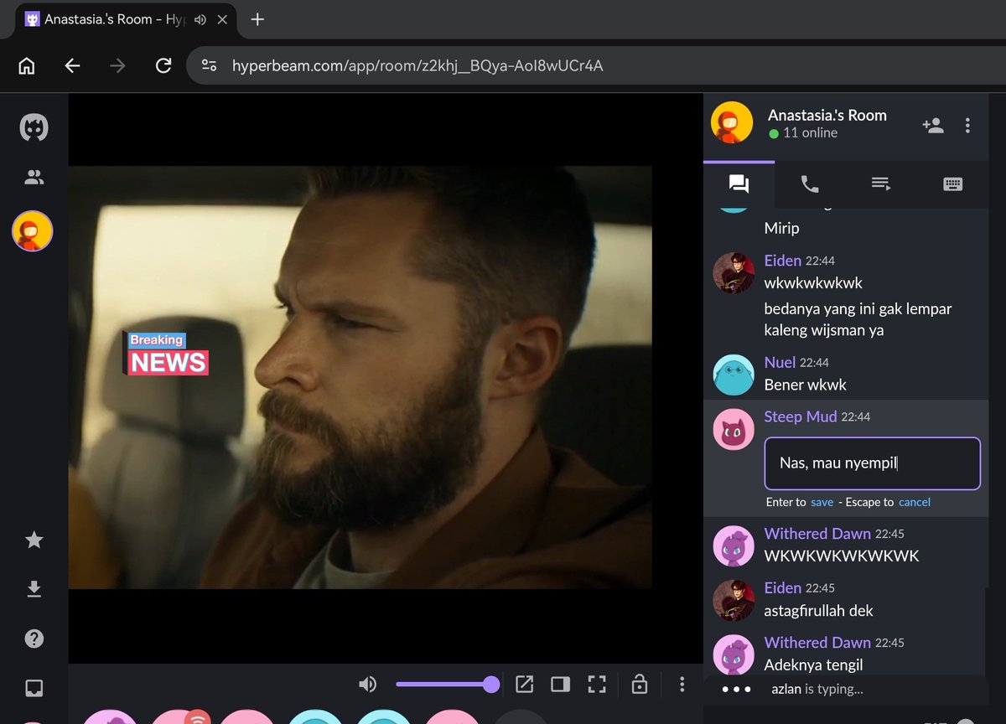Open site info icon in address bar
1006x724 pixels.
pyautogui.click(x=210, y=65)
